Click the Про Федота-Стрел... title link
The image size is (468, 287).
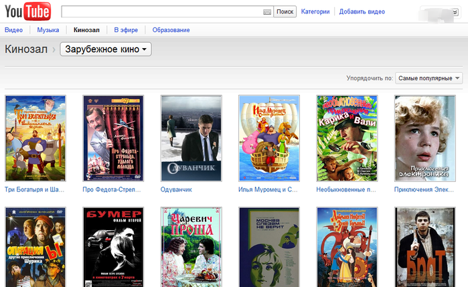pos(112,189)
